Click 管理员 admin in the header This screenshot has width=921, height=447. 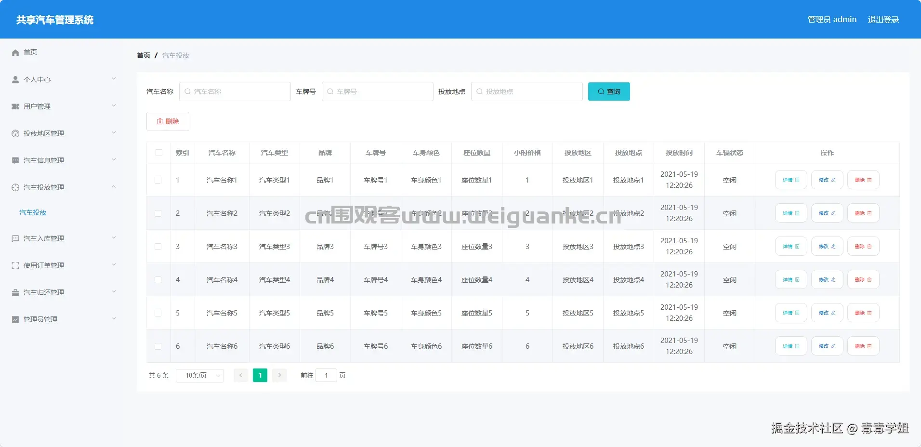pyautogui.click(x=832, y=20)
